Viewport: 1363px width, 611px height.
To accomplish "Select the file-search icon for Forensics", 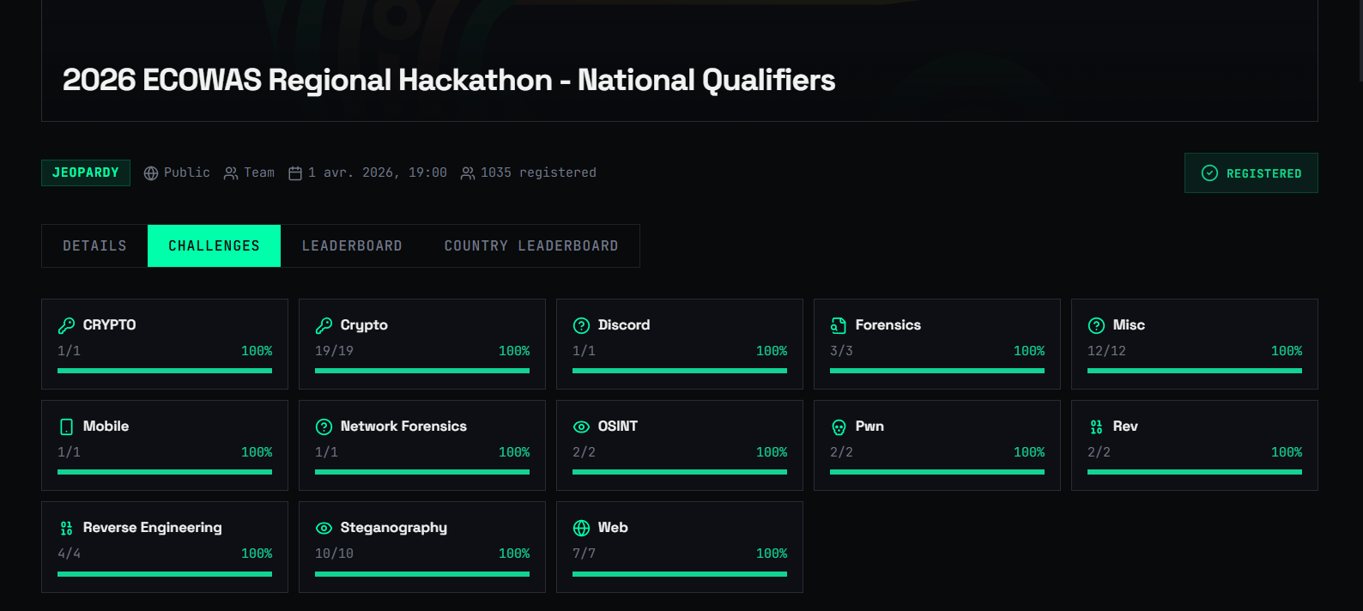I will point(839,325).
